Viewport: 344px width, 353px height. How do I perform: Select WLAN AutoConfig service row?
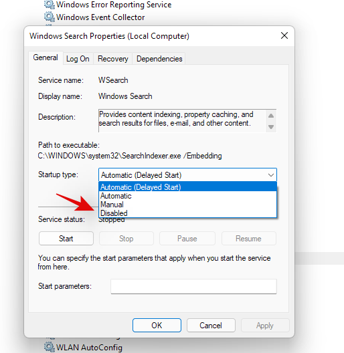[x=83, y=347]
